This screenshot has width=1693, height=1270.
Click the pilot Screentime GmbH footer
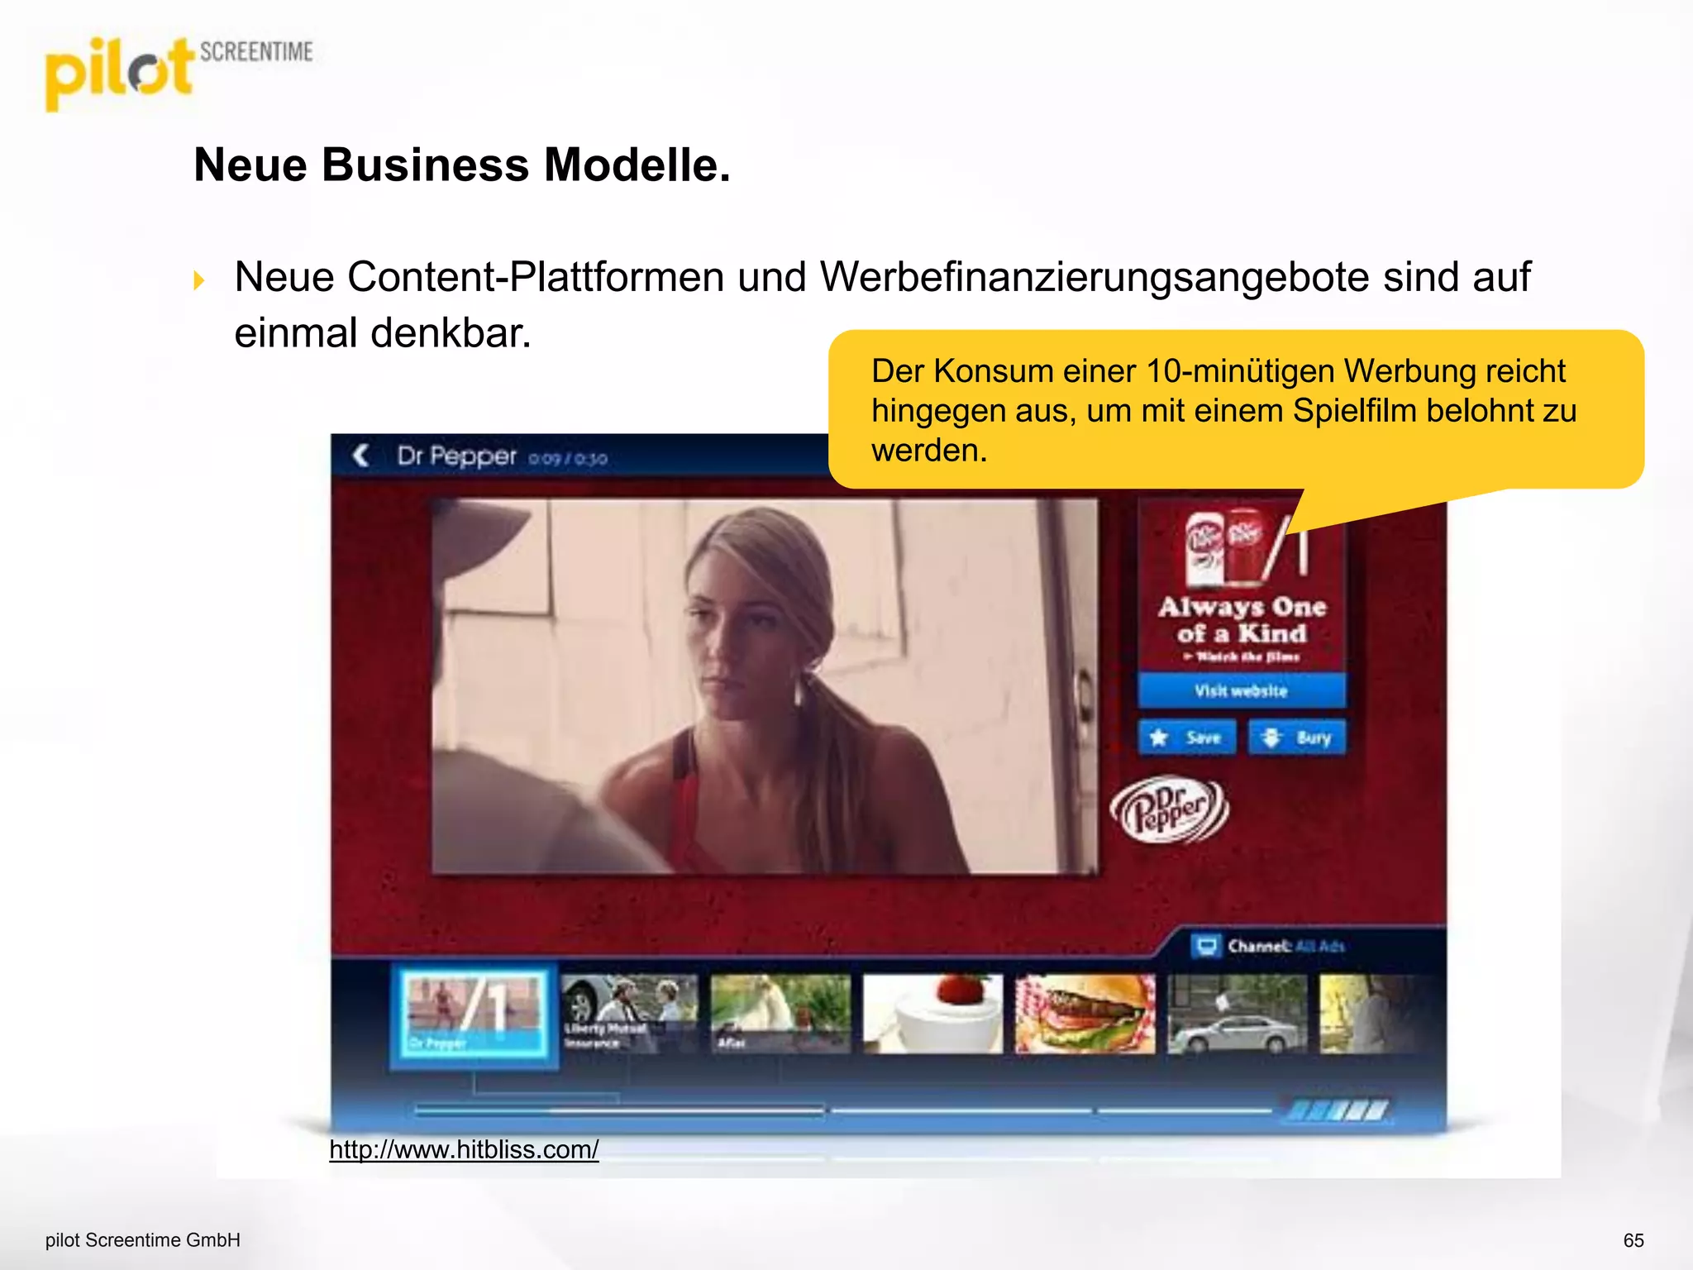click(143, 1240)
